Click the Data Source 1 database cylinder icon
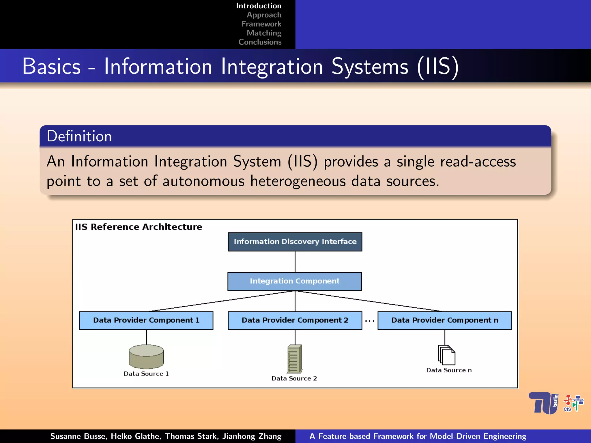Image resolution: width=591 pixels, height=443 pixels. 146,357
